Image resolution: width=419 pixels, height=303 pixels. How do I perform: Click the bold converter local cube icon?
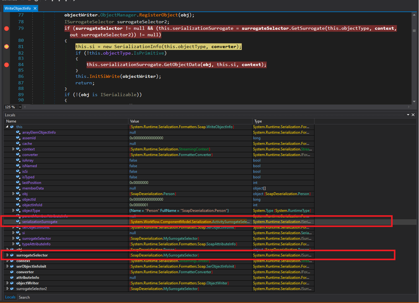click(12, 272)
